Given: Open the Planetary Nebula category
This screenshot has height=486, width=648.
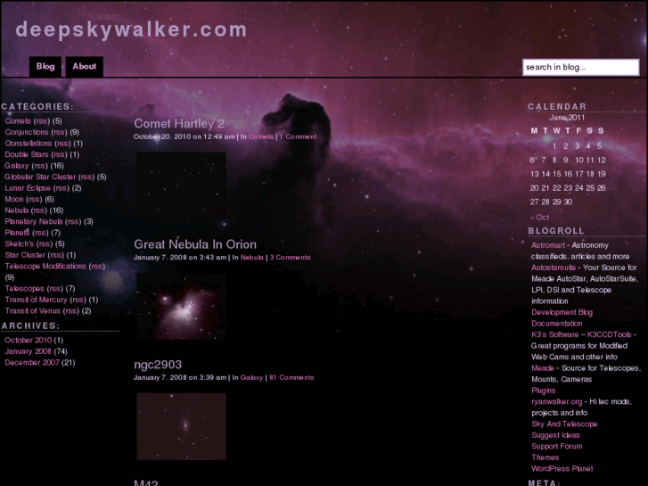Looking at the screenshot, I should pos(34,221).
